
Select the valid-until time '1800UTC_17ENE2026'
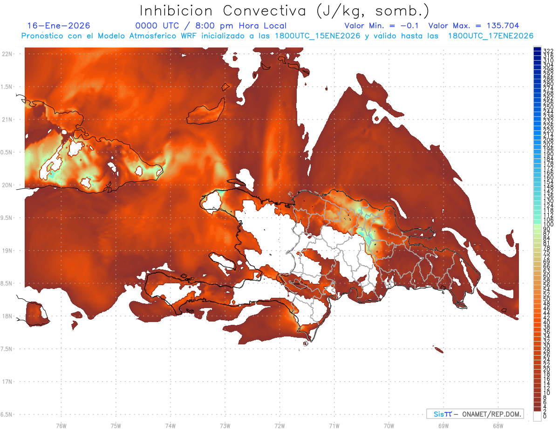(491, 36)
